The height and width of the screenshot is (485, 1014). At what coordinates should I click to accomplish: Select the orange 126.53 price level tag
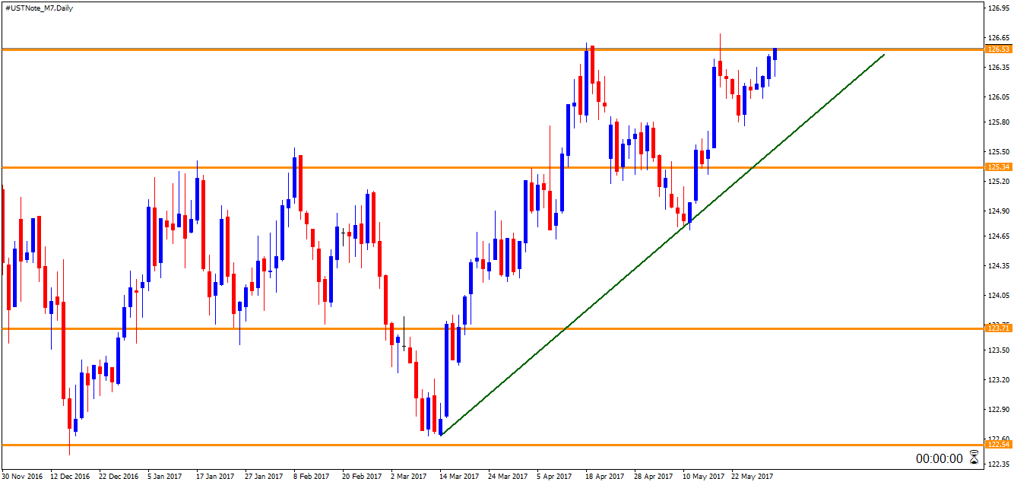pos(997,49)
